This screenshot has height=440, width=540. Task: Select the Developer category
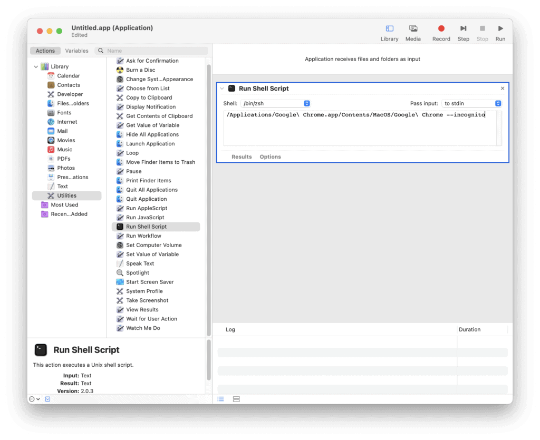point(70,94)
